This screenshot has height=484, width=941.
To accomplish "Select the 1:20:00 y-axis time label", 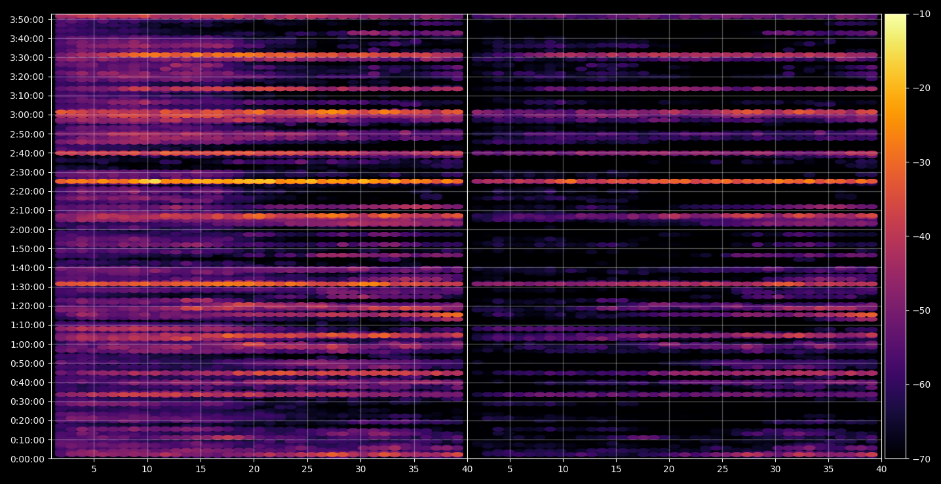I will [28, 306].
